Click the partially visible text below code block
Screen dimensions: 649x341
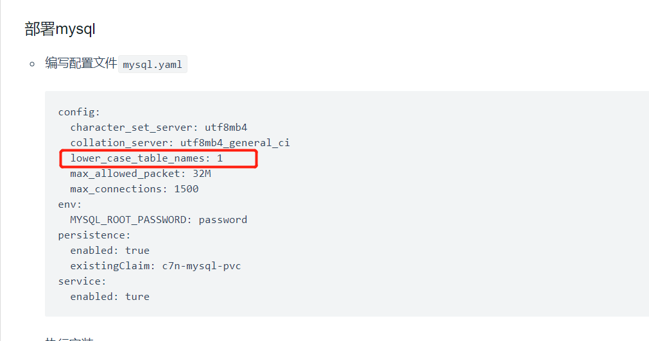pos(69,339)
